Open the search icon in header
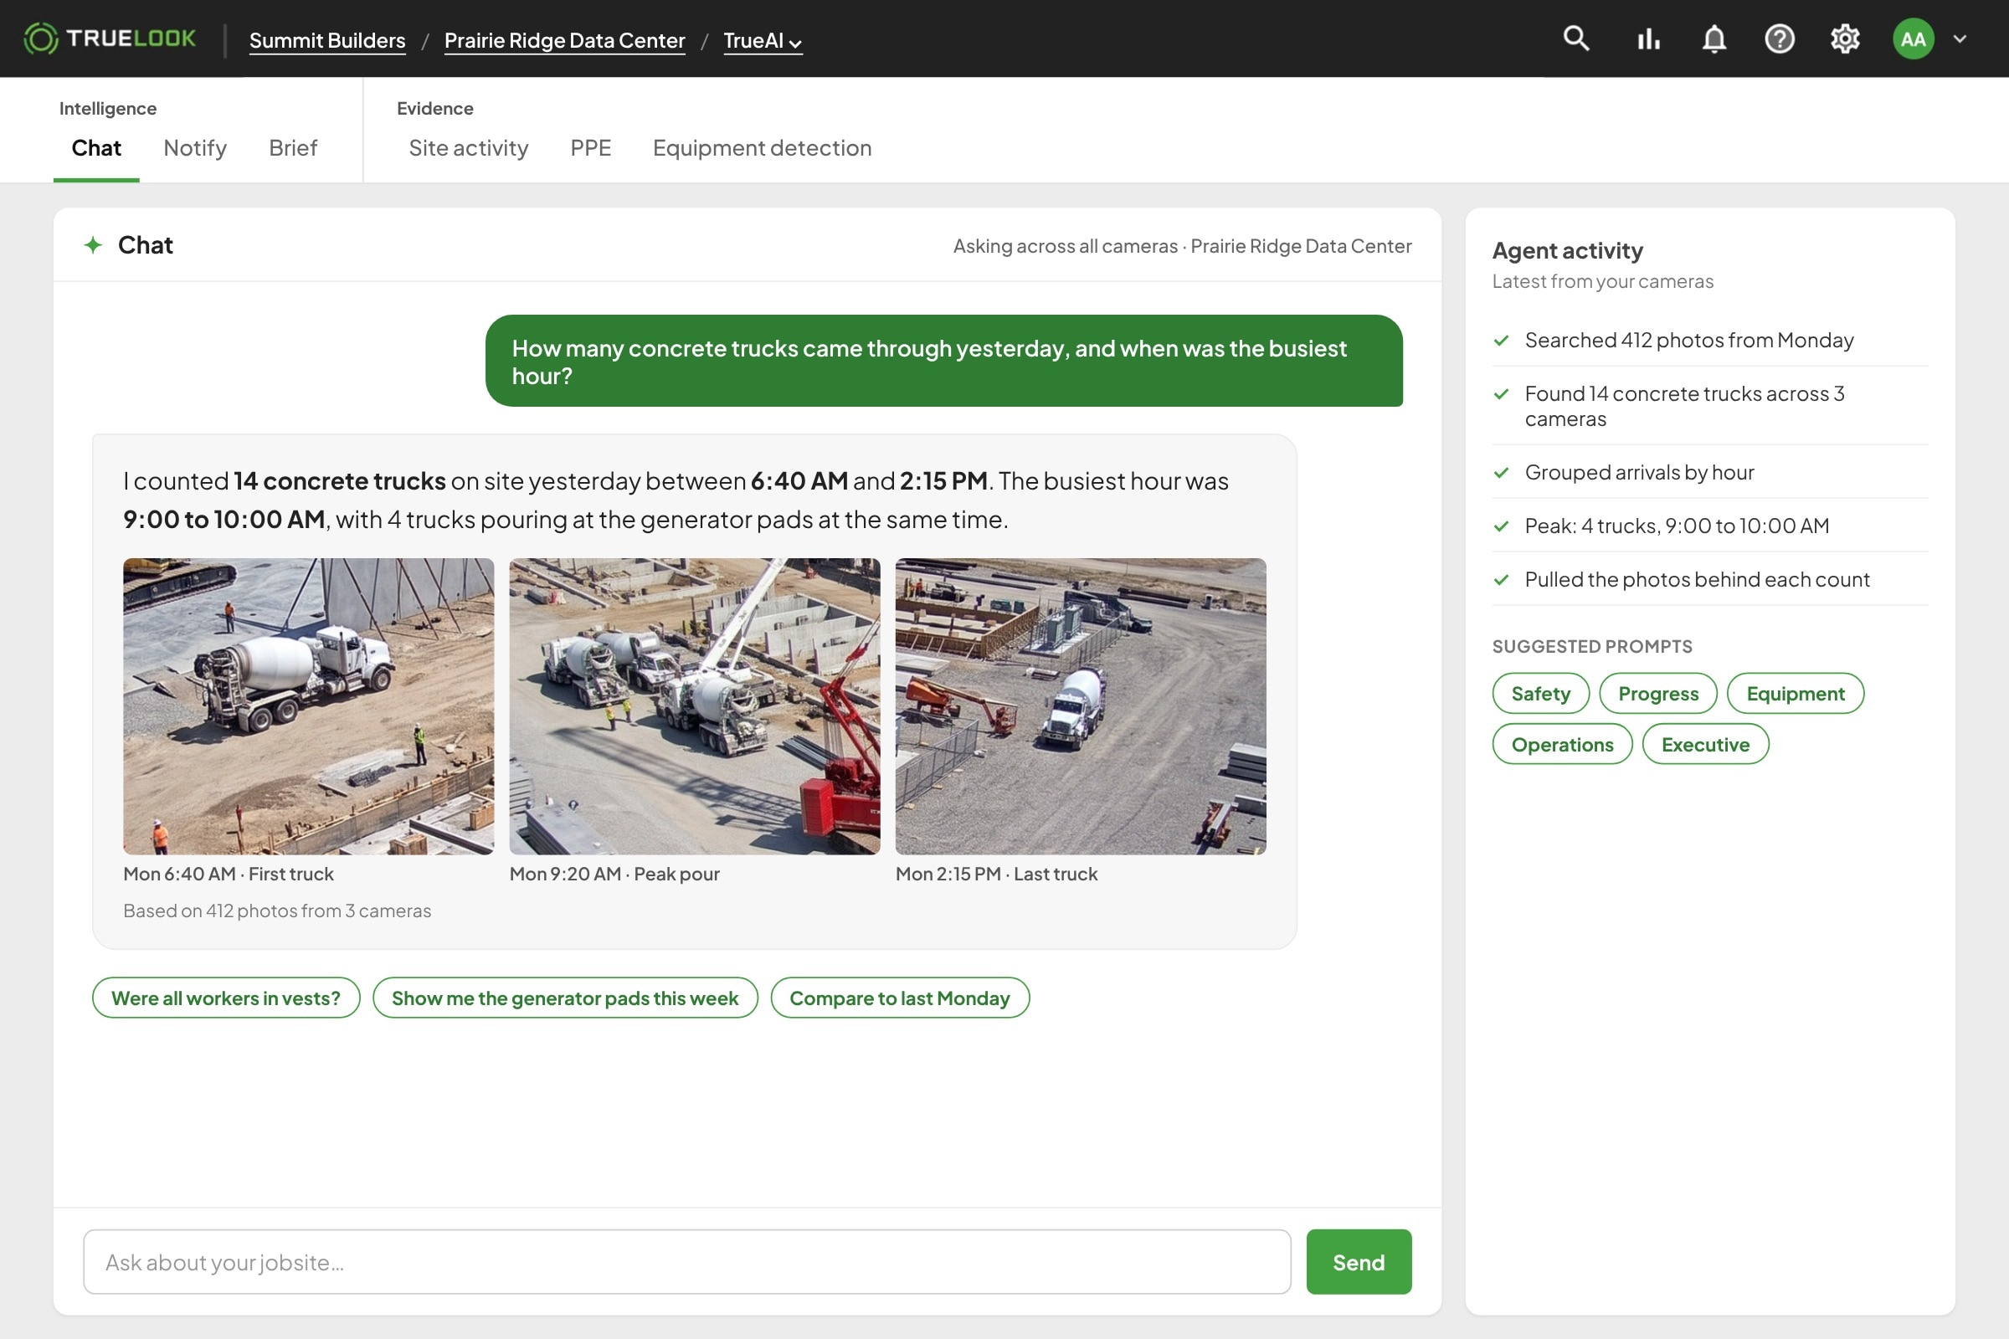The width and height of the screenshot is (2009, 1339). 1576,38
